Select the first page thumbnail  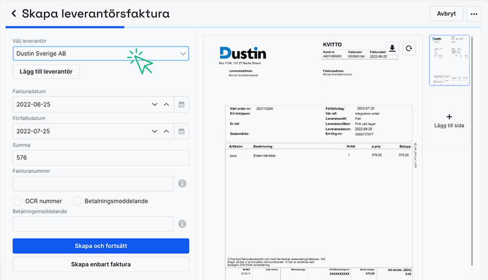click(449, 60)
